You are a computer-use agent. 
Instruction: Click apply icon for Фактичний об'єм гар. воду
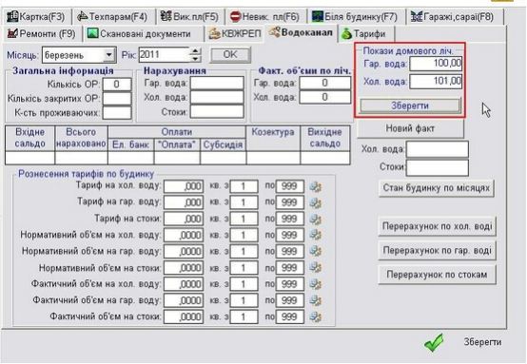point(315,300)
